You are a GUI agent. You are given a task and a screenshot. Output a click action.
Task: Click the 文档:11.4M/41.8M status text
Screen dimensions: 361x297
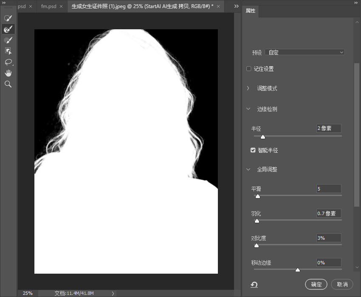pyautogui.click(x=74, y=293)
